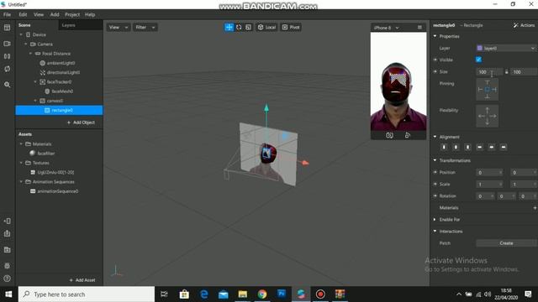Click the magnifier search icon in sidebar
Screen dimensions: 538x302
point(8,85)
